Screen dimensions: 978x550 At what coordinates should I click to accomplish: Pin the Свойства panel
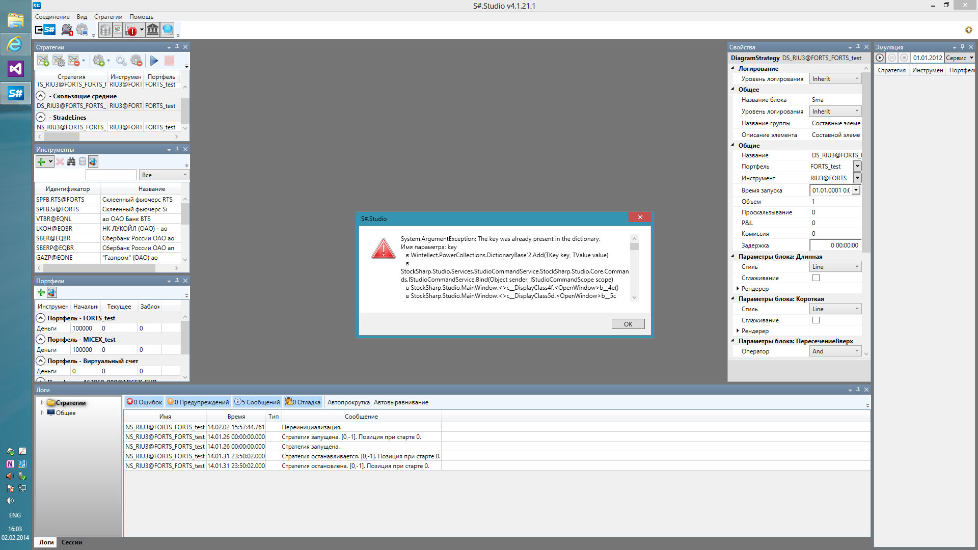[858, 47]
